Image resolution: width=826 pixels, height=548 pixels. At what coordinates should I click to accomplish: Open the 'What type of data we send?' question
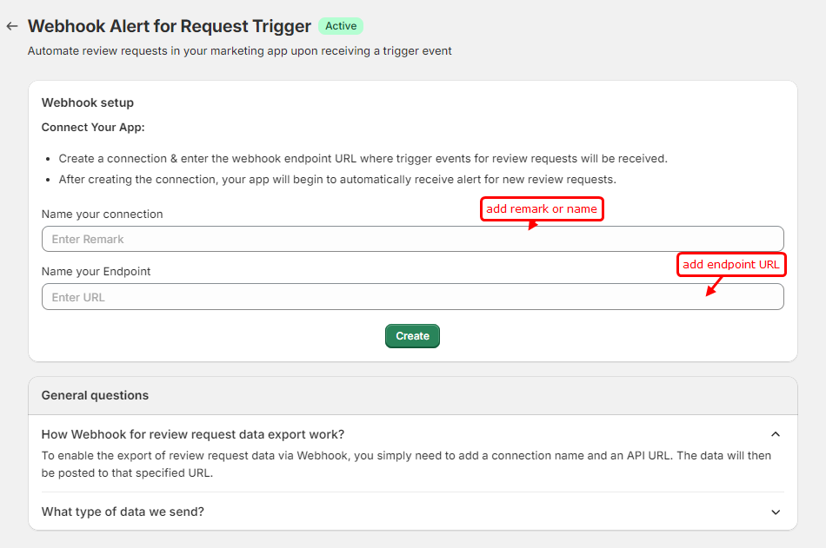pos(123,512)
